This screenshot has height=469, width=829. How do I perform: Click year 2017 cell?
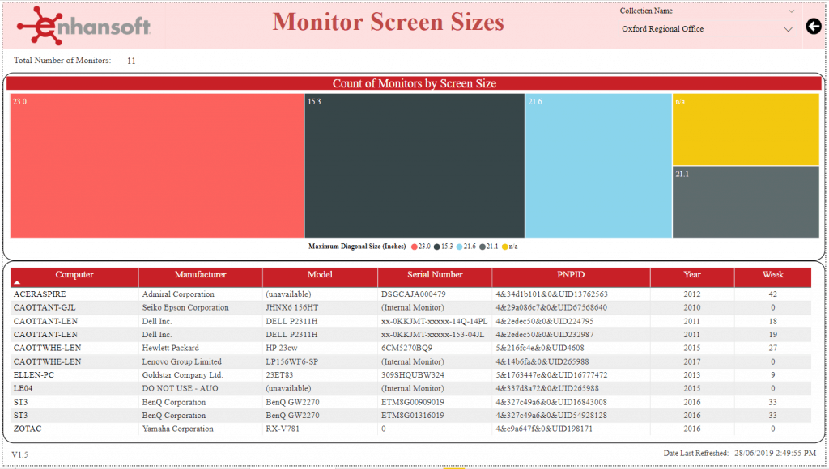tap(691, 361)
